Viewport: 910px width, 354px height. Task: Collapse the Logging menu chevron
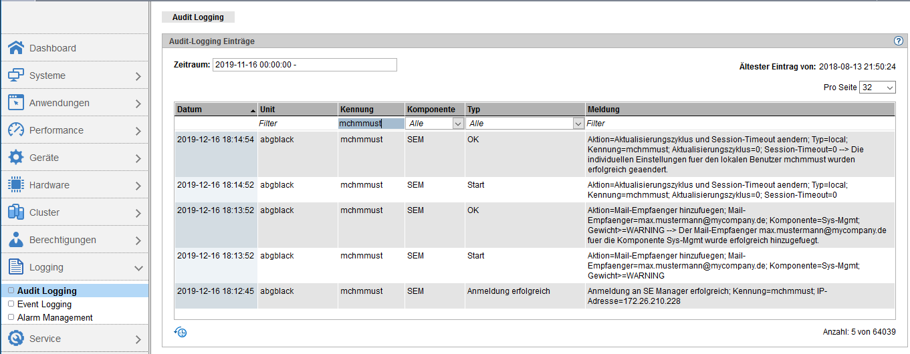(138, 268)
